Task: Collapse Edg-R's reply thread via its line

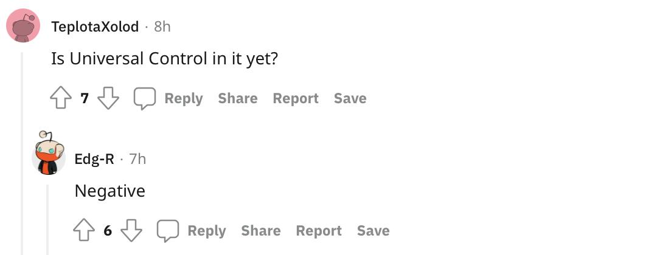Action: click(x=48, y=219)
